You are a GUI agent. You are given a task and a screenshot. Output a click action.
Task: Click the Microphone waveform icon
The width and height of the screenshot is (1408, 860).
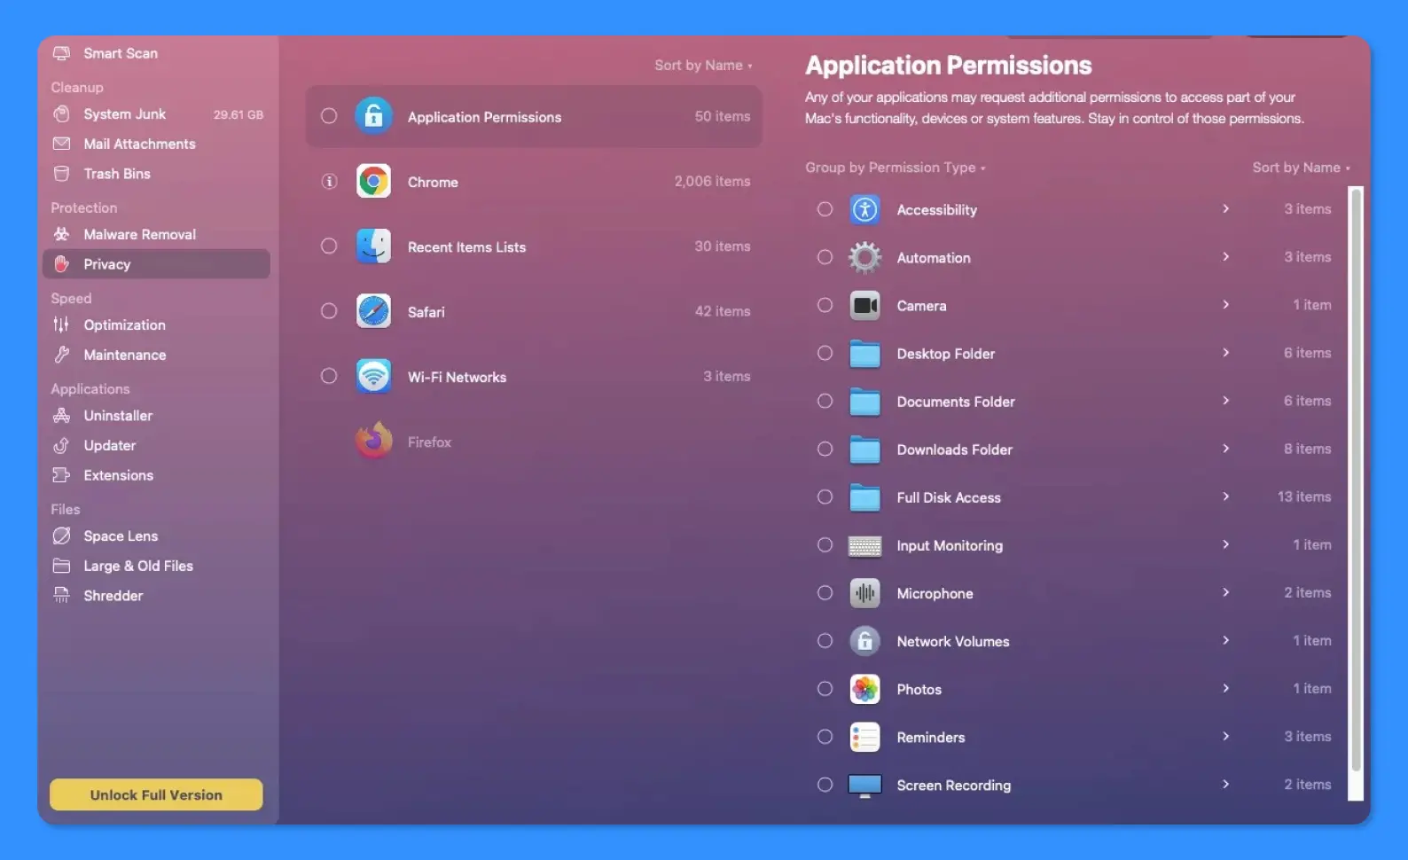click(x=864, y=593)
